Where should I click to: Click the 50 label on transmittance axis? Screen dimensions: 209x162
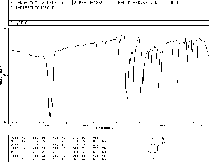[x=4, y=75]
